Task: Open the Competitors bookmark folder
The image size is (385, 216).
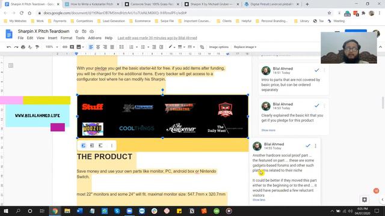Action: (x=82, y=21)
